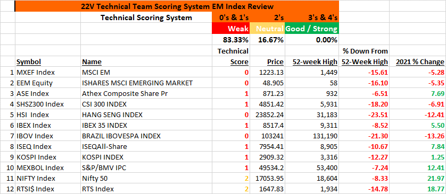Click the '2021 % Change' column header
Screen dimensions: 446x194
418,61
